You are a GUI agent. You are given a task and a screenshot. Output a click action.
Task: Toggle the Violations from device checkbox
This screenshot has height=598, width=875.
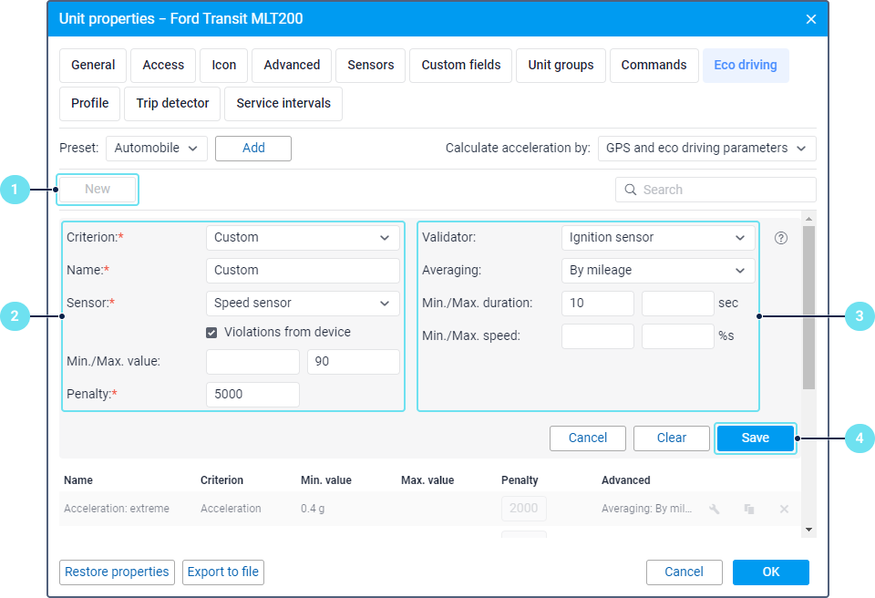click(212, 333)
